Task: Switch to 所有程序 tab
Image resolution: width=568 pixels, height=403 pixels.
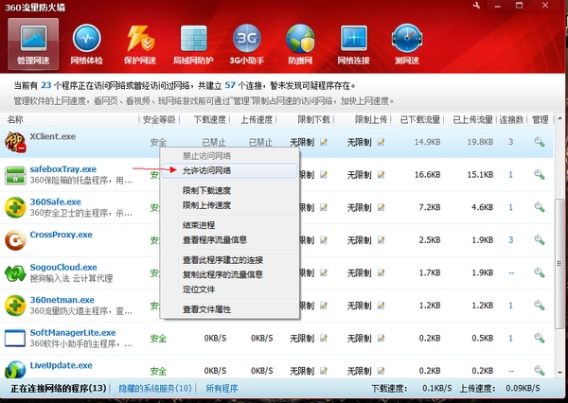Action: pyautogui.click(x=222, y=389)
